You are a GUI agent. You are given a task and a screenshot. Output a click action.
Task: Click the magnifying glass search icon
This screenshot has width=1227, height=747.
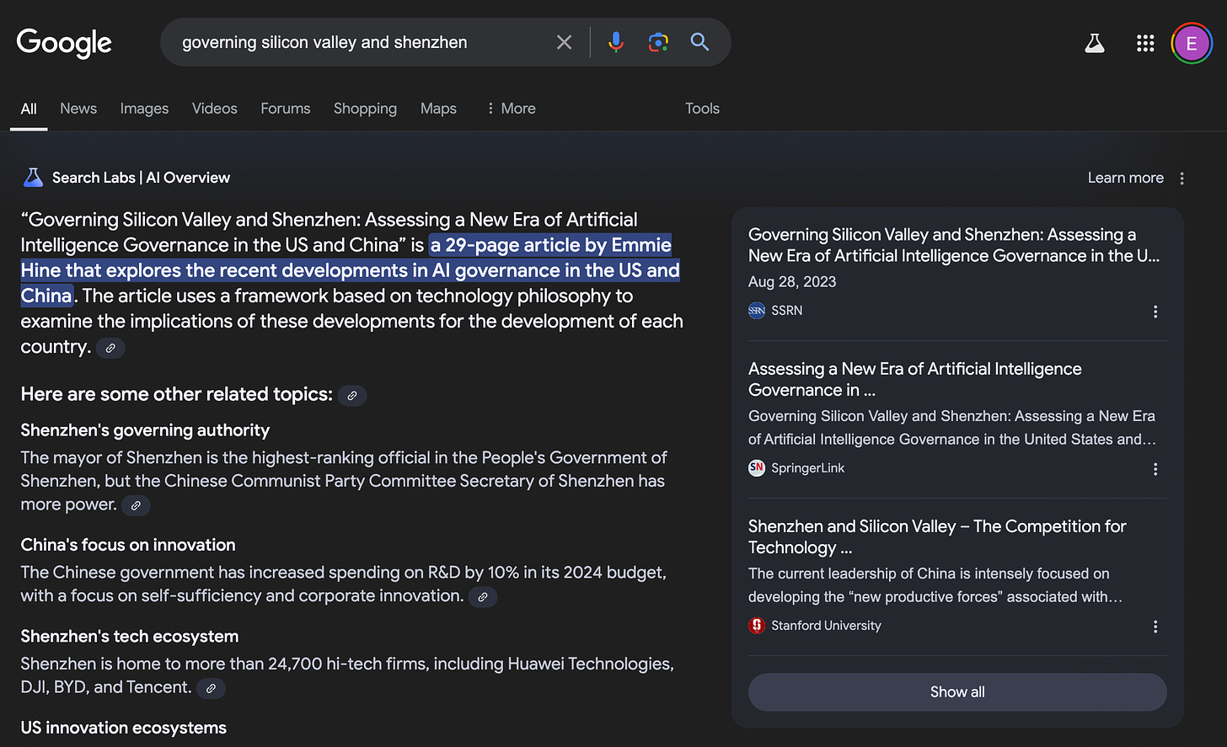coord(699,42)
